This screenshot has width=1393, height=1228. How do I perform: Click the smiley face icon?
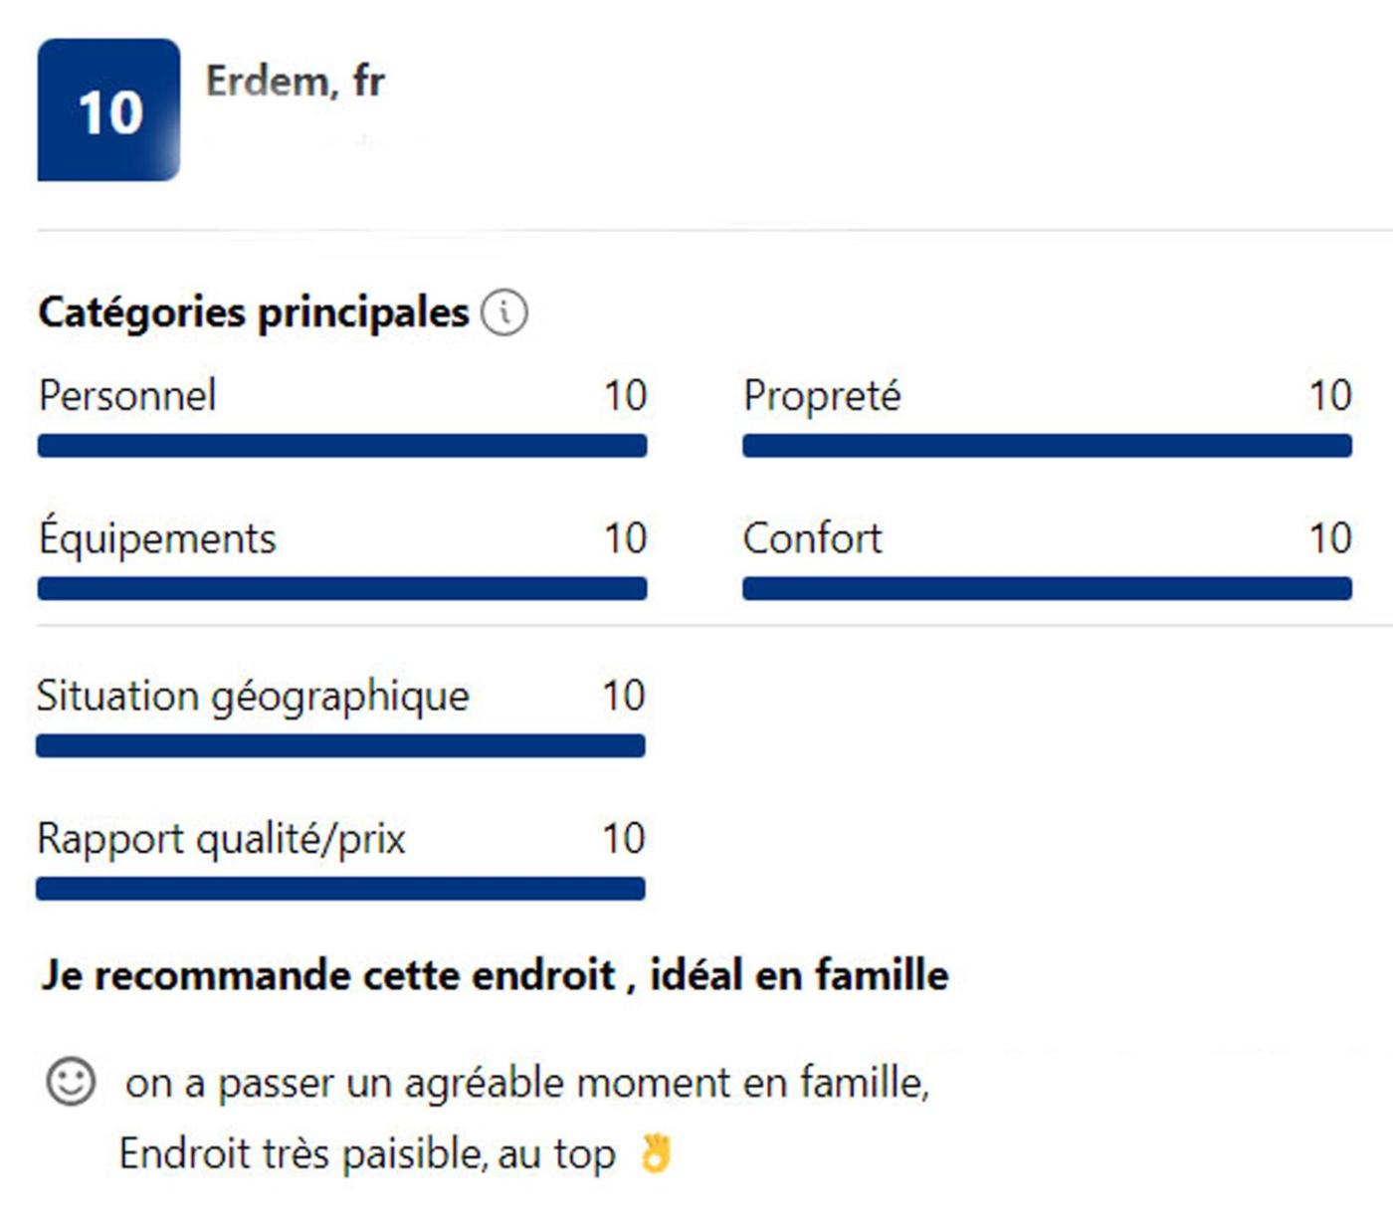pos(71,1081)
